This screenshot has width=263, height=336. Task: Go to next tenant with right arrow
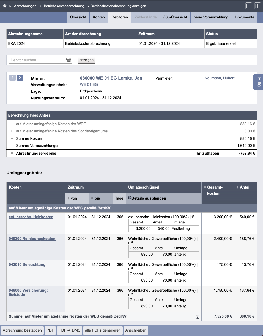coord(20,78)
